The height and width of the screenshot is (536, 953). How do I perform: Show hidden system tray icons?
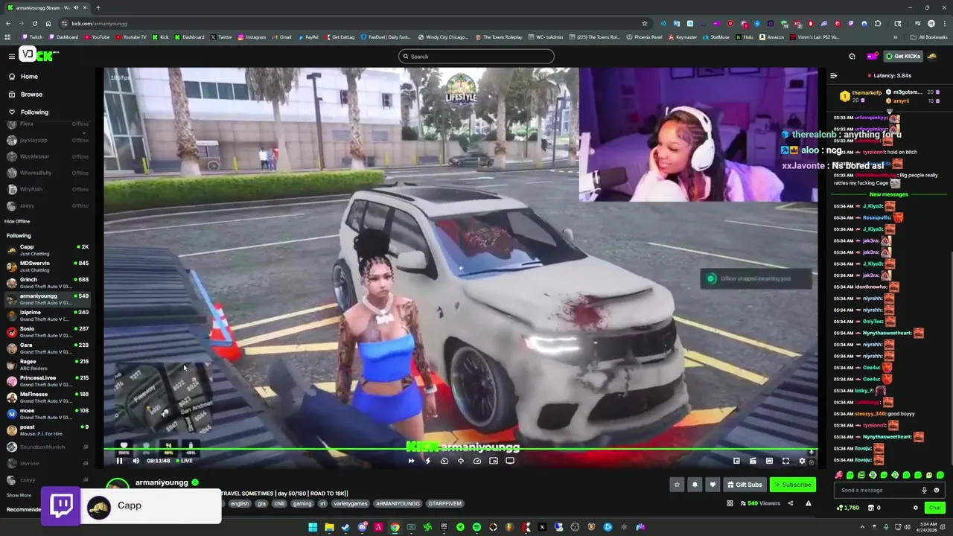862,527
